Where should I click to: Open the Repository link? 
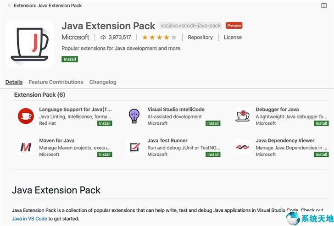pos(200,37)
